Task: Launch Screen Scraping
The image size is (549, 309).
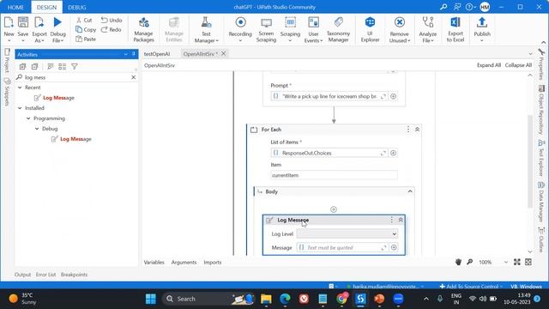Action: [x=266, y=29]
